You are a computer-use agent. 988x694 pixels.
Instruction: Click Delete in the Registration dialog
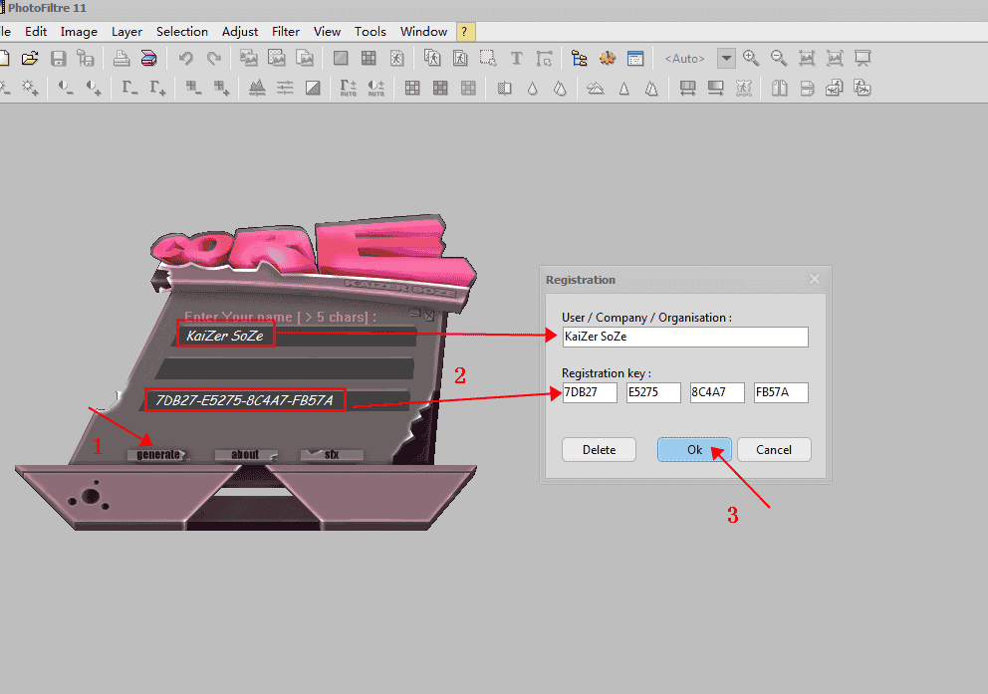click(x=599, y=450)
